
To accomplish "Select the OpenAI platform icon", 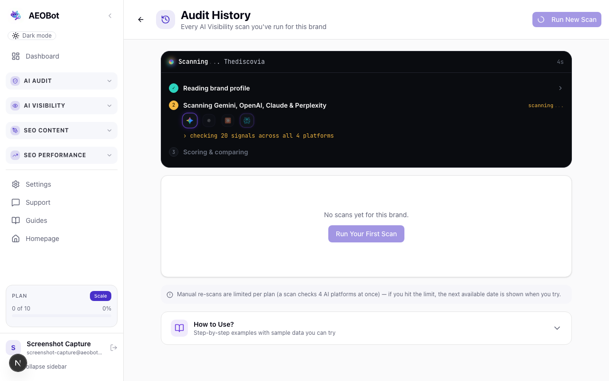I will point(209,120).
